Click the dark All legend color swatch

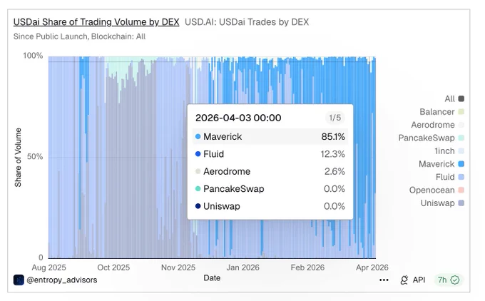pos(461,98)
